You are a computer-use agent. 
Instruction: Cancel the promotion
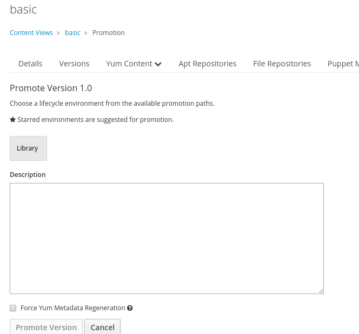pos(102,327)
